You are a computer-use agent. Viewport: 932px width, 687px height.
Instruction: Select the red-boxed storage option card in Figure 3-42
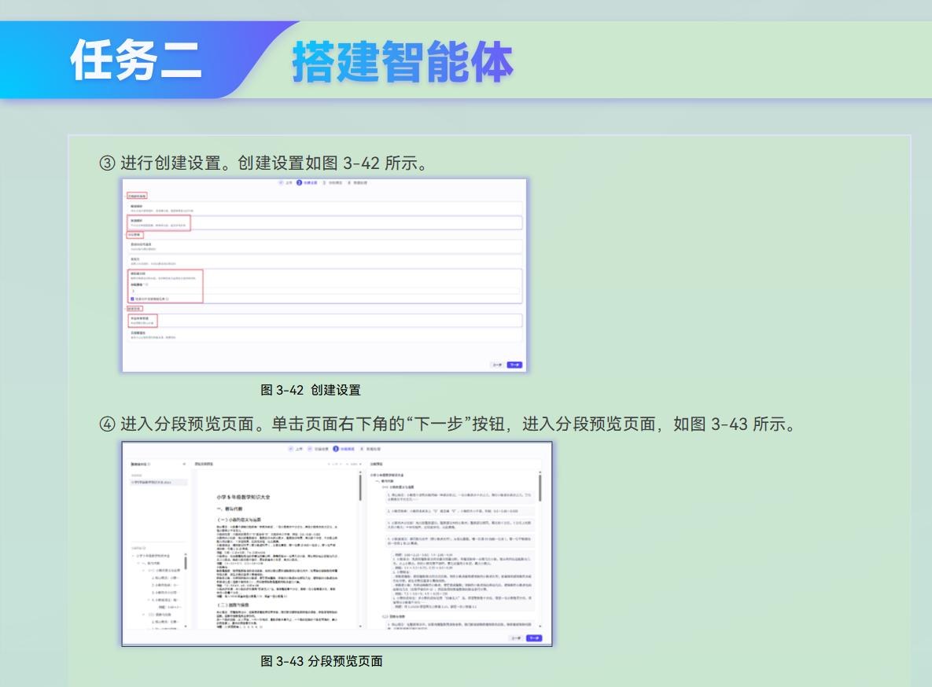point(325,321)
